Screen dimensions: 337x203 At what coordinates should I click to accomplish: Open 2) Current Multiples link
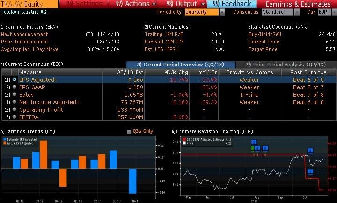point(167,27)
